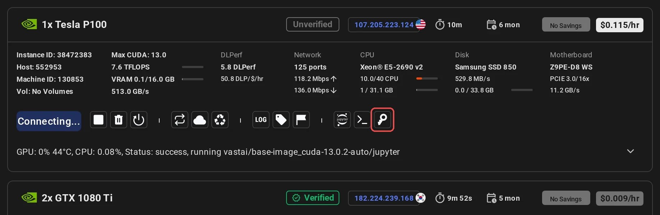Click the stop instance square icon
The height and width of the screenshot is (215, 660).
pyautogui.click(x=98, y=120)
